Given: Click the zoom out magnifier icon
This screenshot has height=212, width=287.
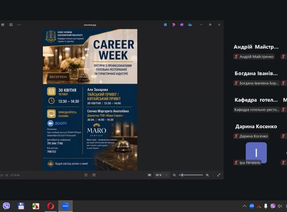Looking at the screenshot, I should [174, 175].
